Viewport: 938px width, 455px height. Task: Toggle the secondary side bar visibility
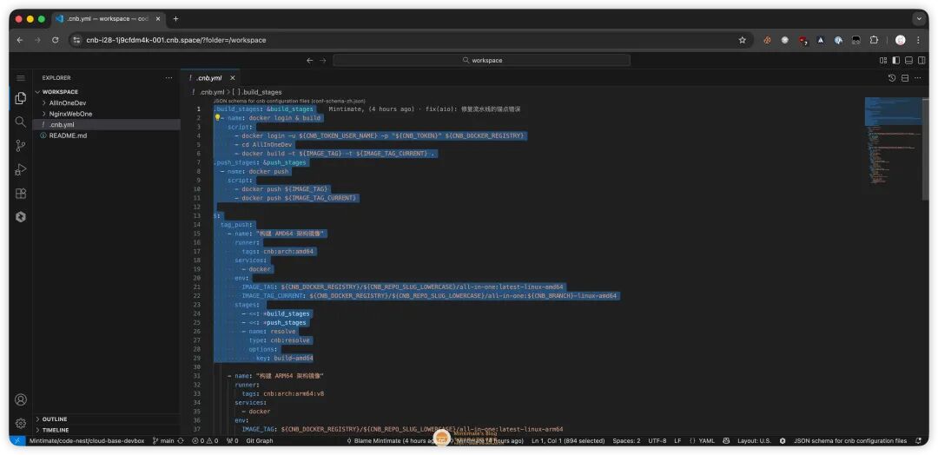click(x=921, y=61)
